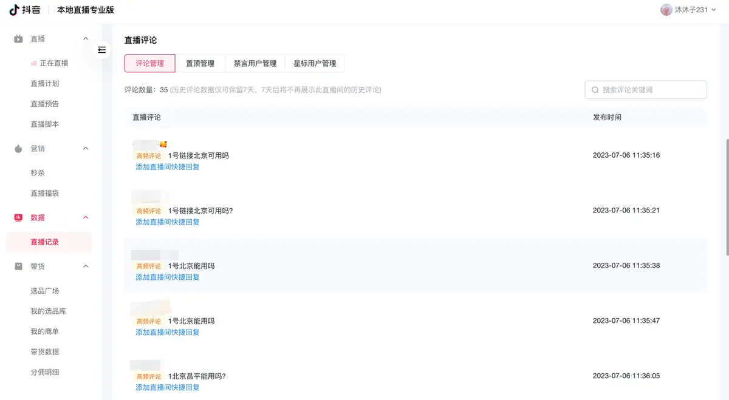Collapse the 数据 sidebar section
The image size is (729, 400).
[x=86, y=218]
